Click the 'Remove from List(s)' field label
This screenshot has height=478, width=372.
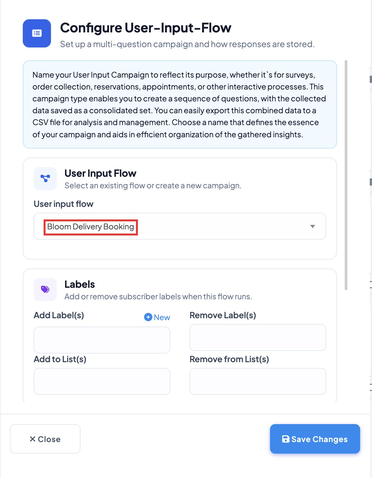pos(229,359)
